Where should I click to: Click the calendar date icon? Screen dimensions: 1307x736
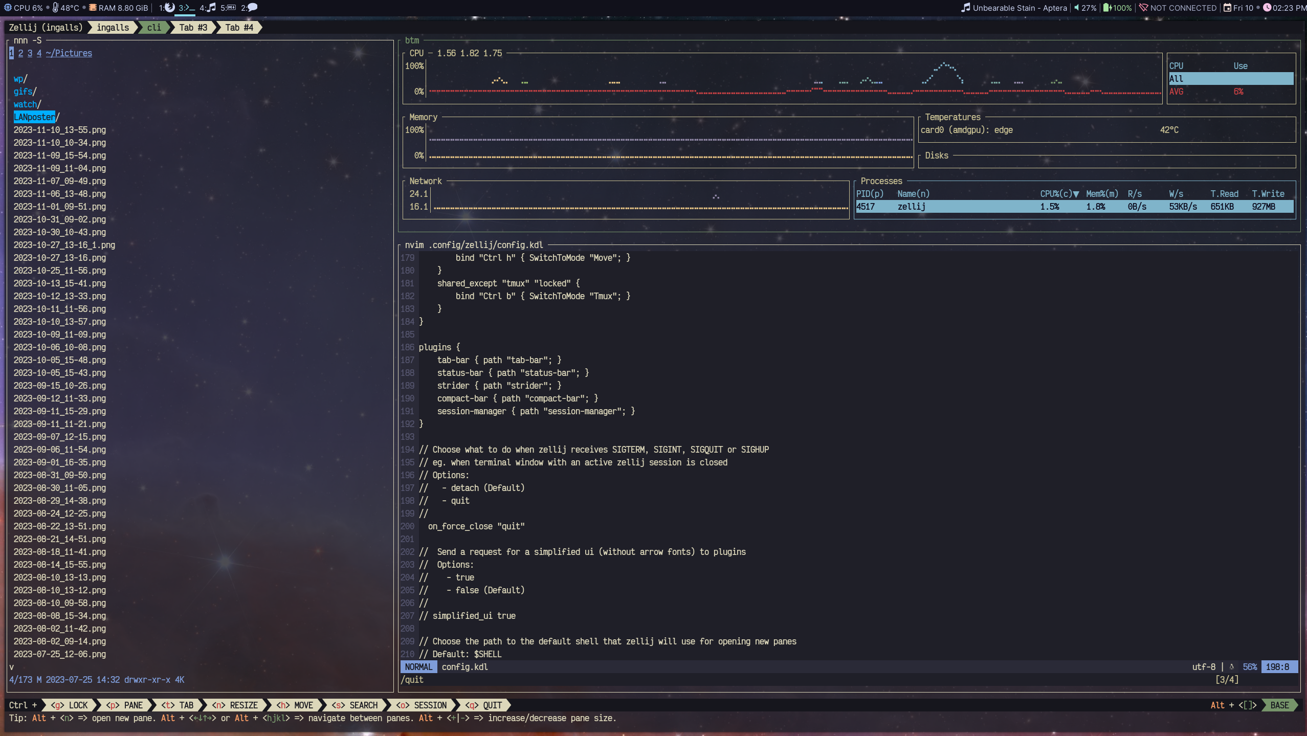point(1227,8)
